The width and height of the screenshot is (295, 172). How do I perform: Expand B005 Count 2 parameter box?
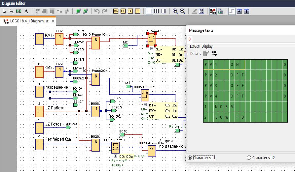tap(145, 105)
